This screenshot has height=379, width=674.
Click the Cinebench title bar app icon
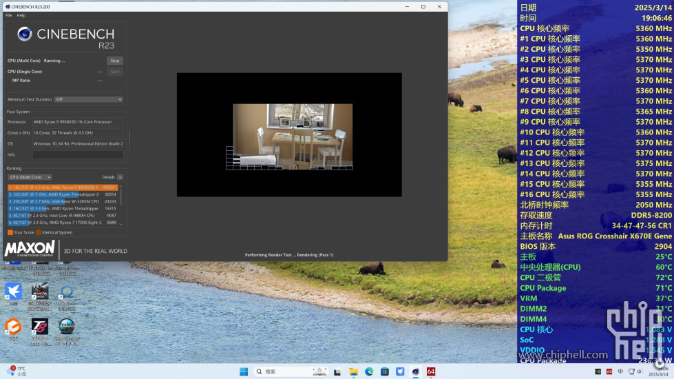tap(8, 7)
